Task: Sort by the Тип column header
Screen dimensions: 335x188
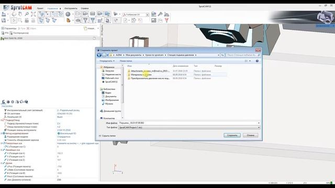Action: (196, 66)
